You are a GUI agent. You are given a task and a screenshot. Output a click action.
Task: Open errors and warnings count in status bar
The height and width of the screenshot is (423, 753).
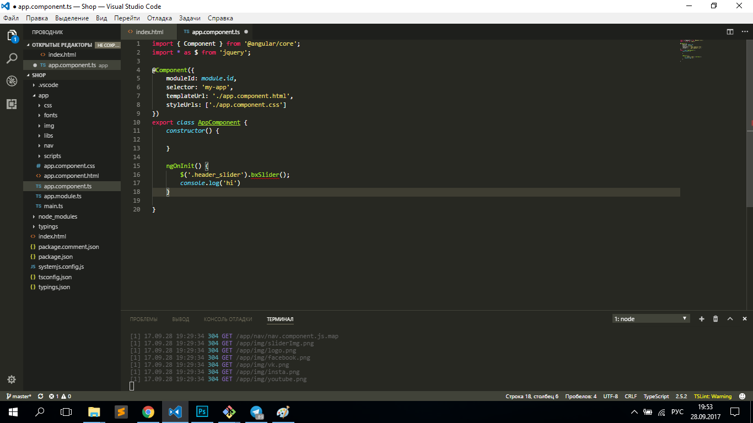60,396
